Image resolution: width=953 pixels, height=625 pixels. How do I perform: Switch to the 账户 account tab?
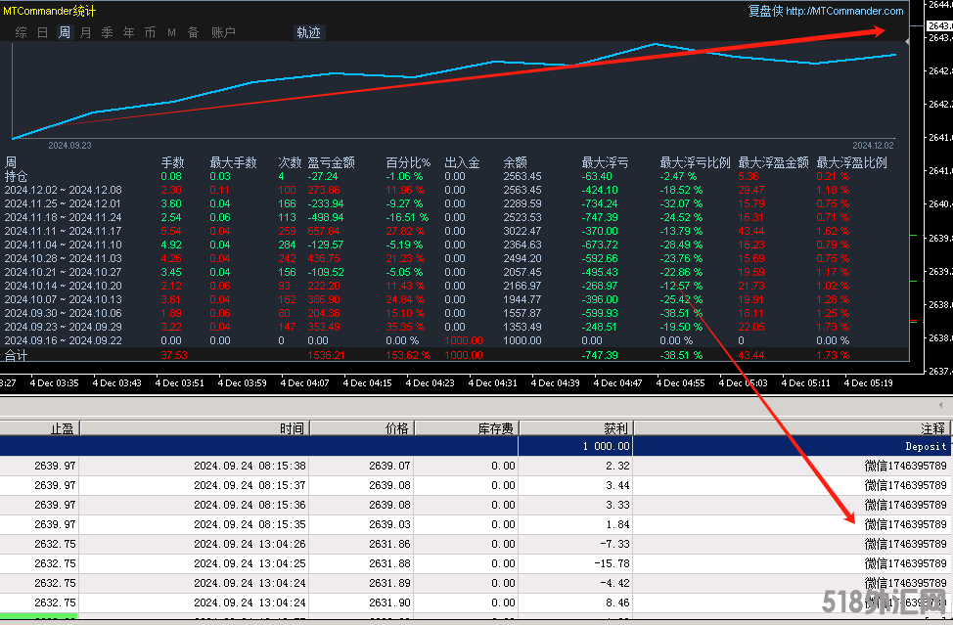[223, 32]
